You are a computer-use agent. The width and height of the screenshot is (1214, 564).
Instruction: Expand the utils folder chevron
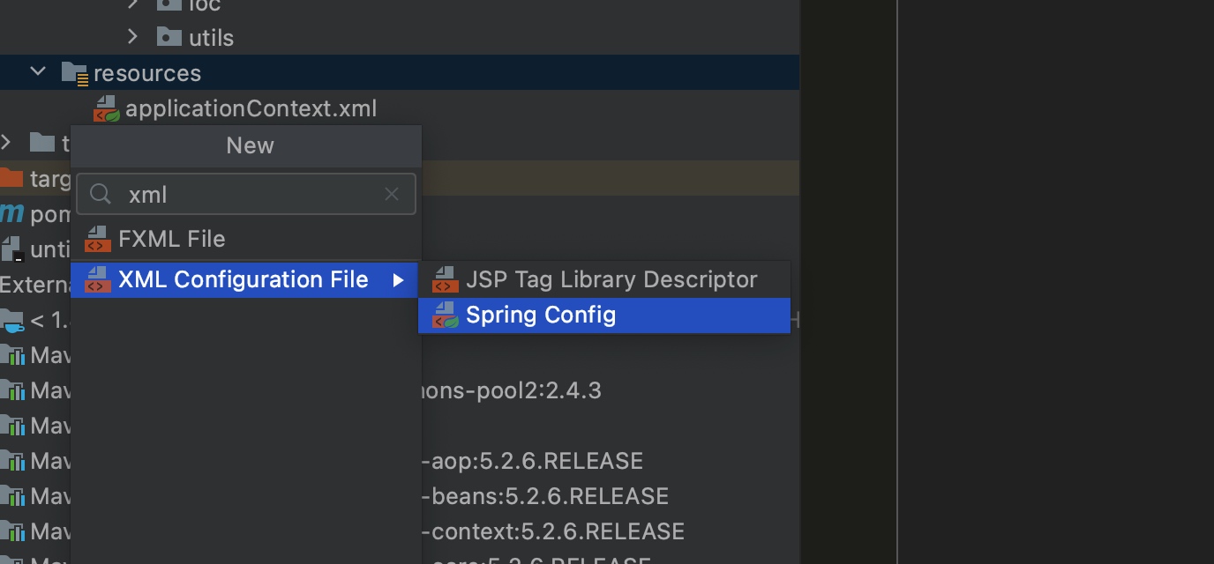pyautogui.click(x=132, y=37)
